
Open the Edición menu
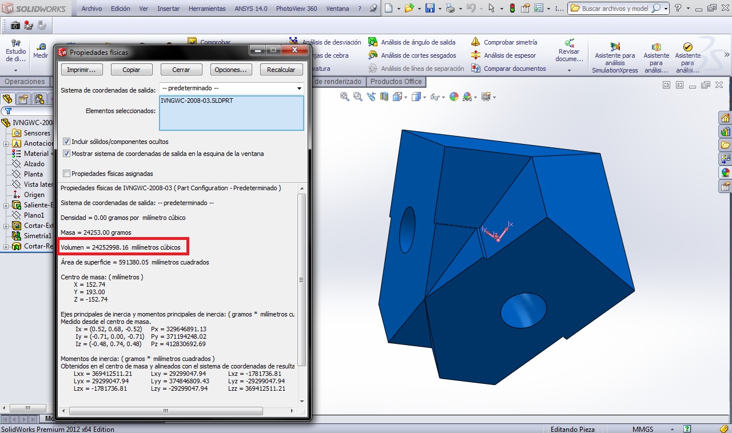(120, 9)
